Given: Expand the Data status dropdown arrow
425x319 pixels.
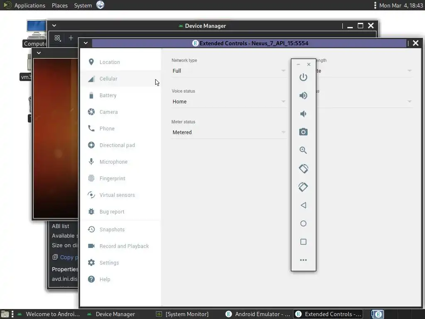Looking at the screenshot, I should pos(409,101).
